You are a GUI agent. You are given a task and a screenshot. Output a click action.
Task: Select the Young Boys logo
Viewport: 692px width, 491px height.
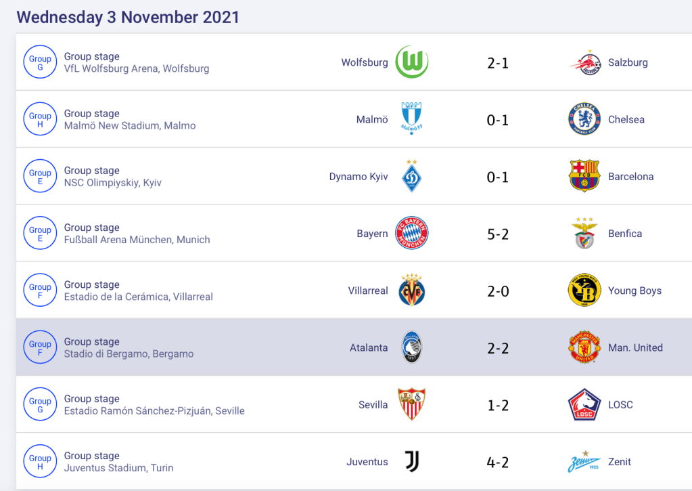584,291
